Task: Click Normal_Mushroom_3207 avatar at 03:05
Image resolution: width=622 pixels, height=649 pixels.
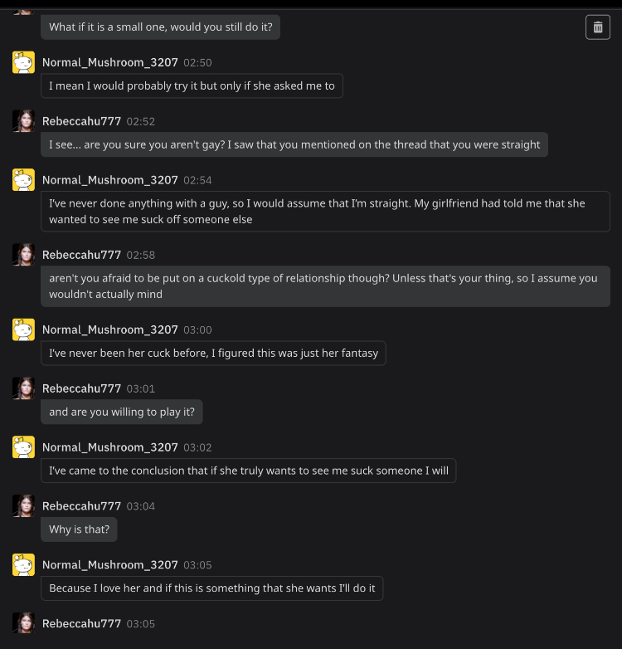Action: 23,565
